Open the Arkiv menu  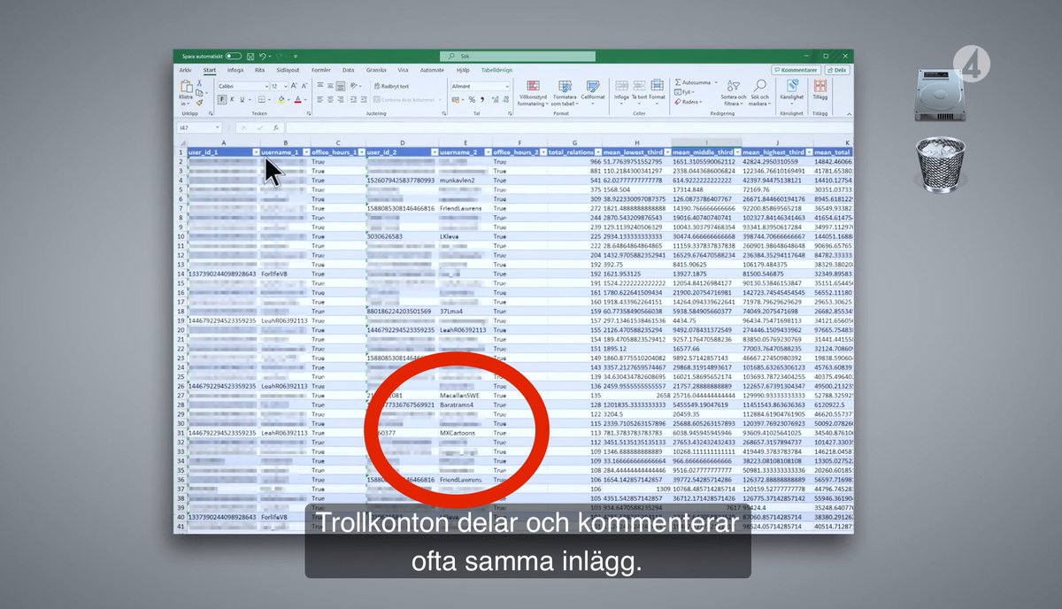point(185,70)
